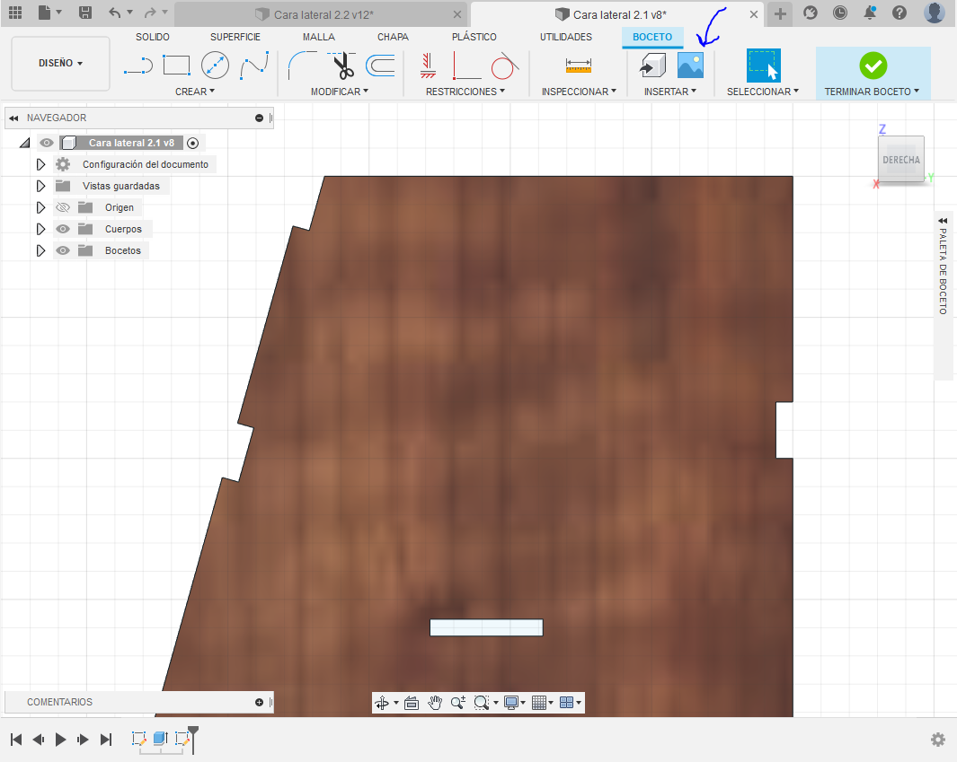Apply the Tangent constraint
This screenshot has width=957, height=762.
tap(505, 66)
